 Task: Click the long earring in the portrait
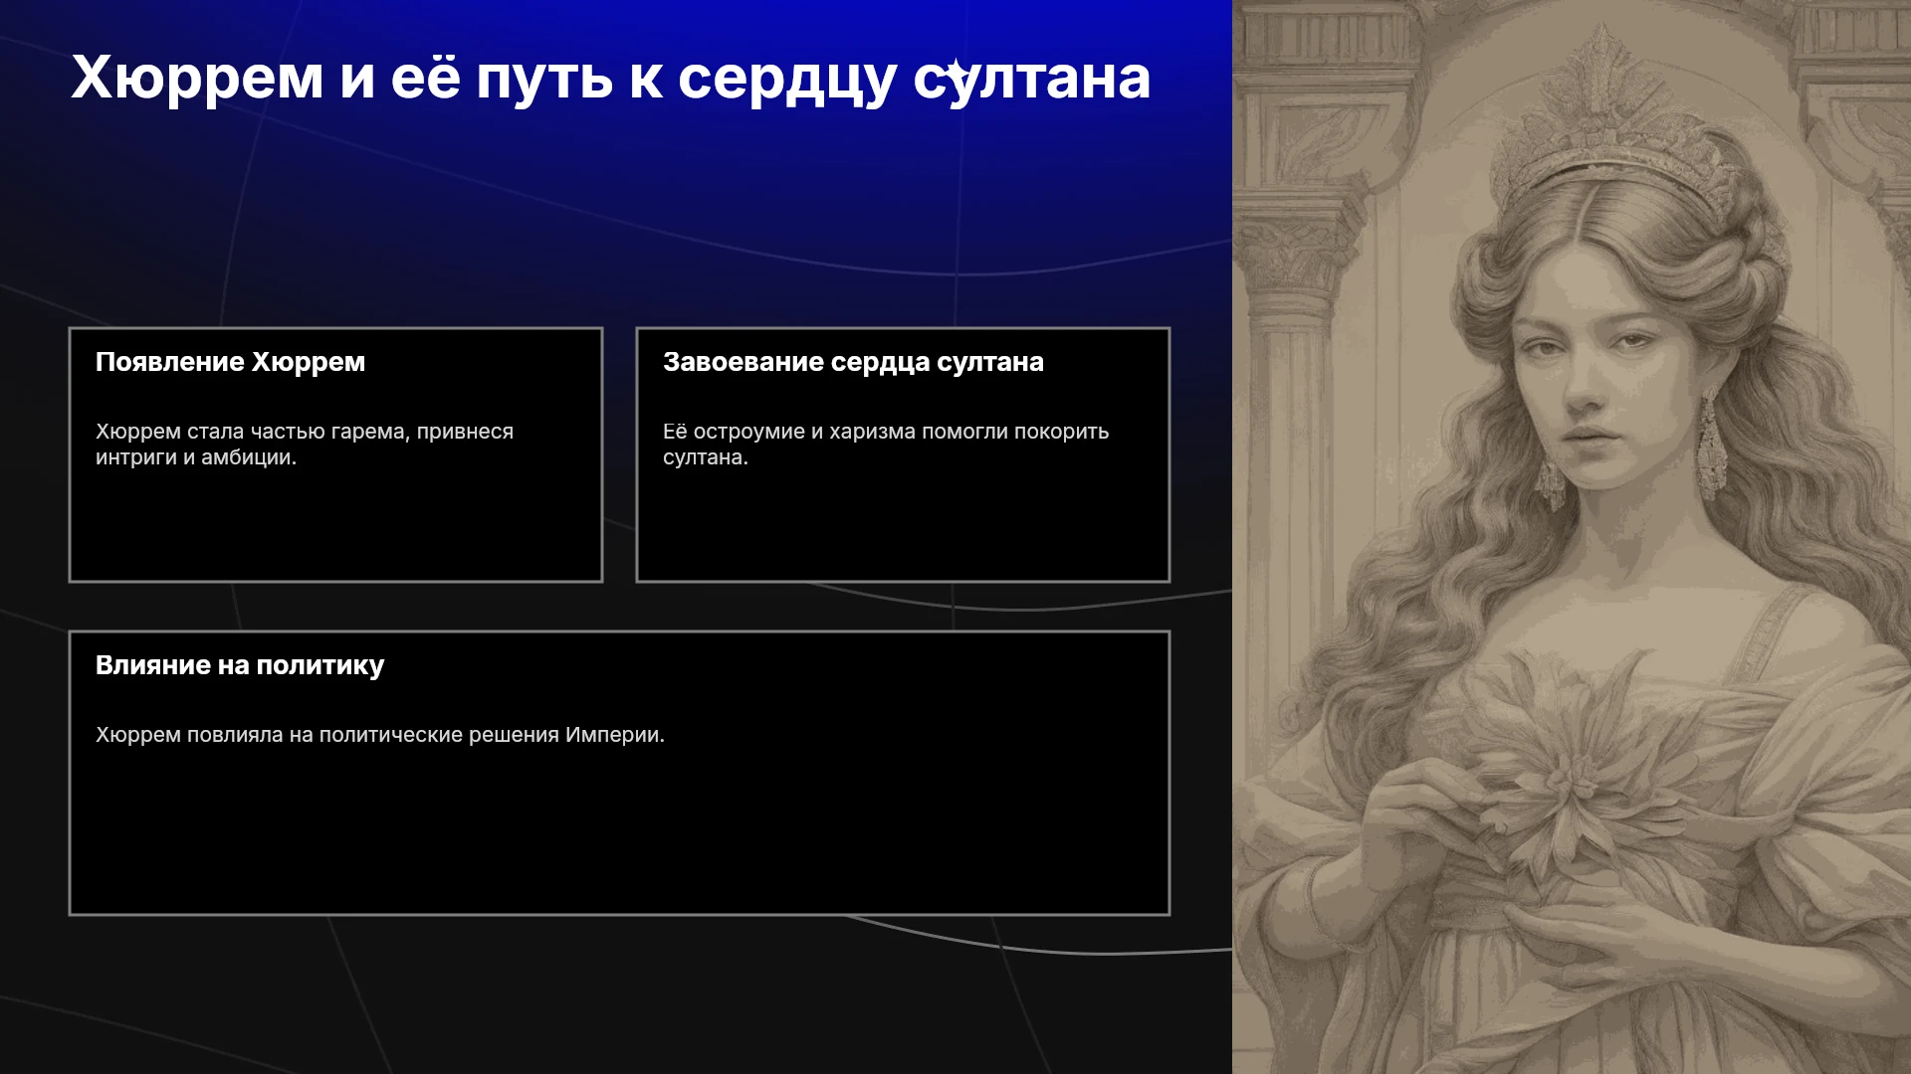1710,443
